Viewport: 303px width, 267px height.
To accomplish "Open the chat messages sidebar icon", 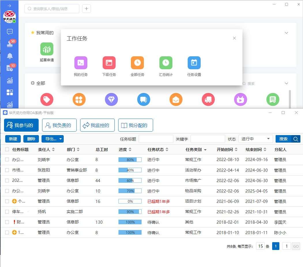I will coord(10,32).
